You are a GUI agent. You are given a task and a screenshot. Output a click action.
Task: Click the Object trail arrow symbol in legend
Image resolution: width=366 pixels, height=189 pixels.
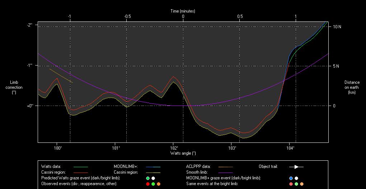click(x=296, y=167)
